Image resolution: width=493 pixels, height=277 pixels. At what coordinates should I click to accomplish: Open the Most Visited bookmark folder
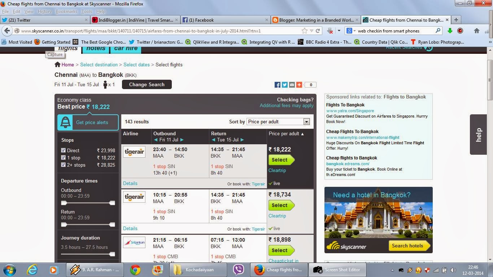pyautogui.click(x=17, y=42)
